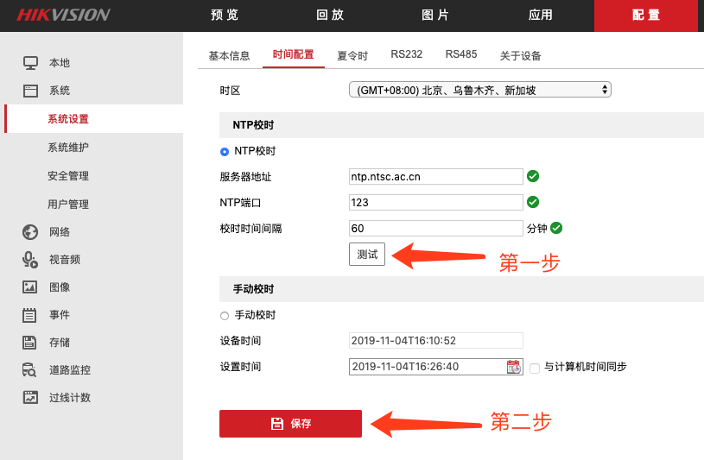The width and height of the screenshot is (704, 460).
Task: Open the 时区 timezone dropdown
Action: coord(479,90)
